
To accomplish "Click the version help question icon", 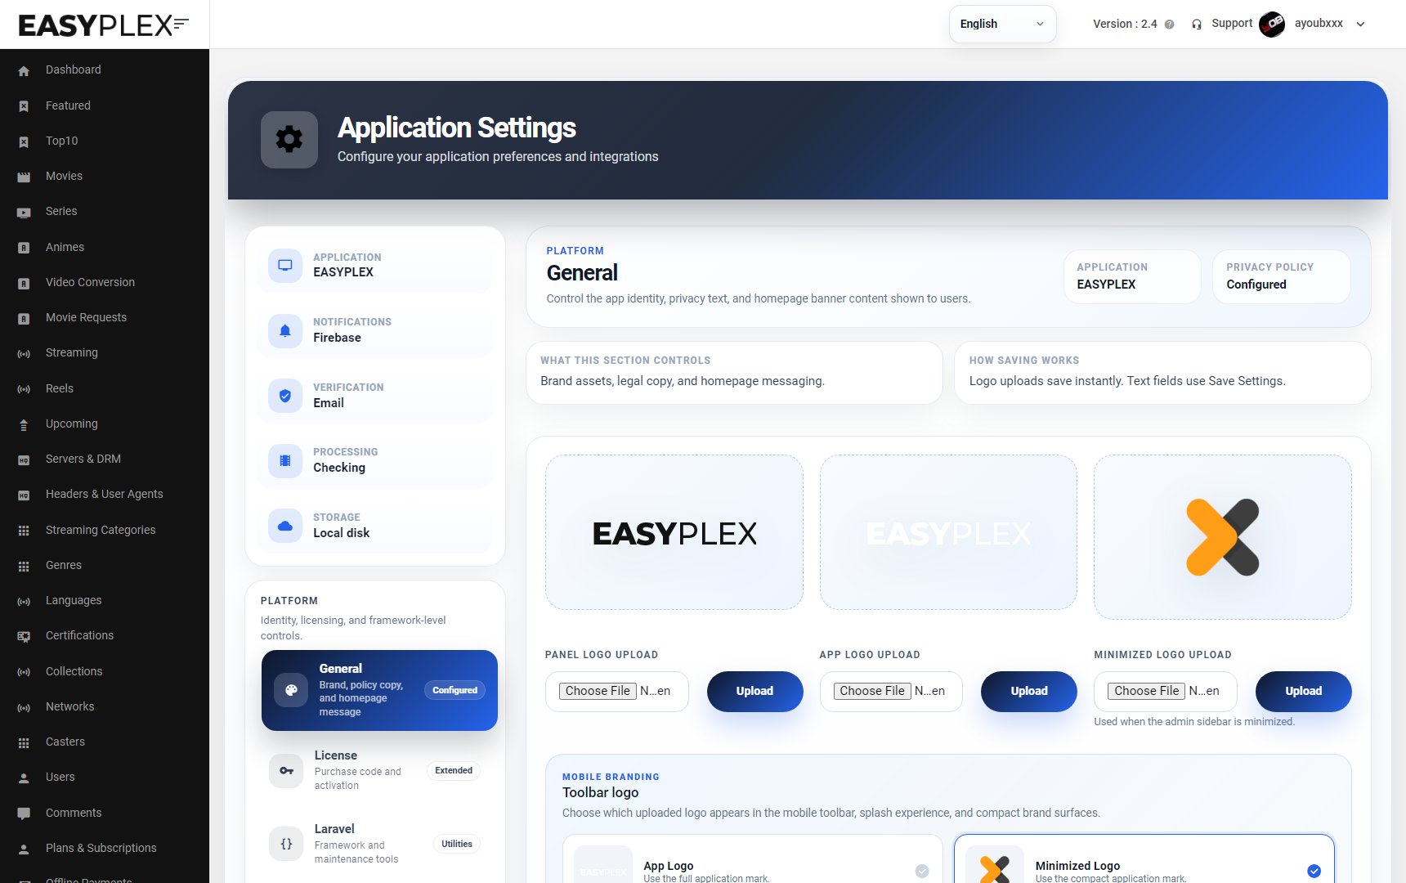I will coord(1170,25).
